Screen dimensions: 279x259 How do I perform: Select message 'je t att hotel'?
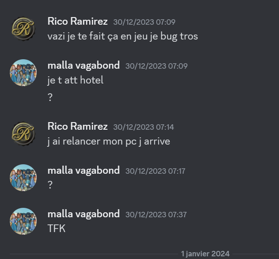point(75,80)
